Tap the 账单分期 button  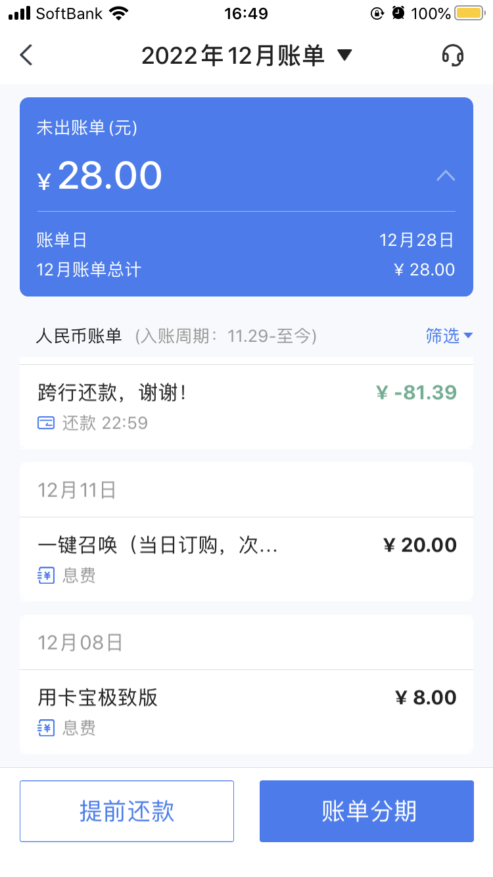tap(367, 811)
